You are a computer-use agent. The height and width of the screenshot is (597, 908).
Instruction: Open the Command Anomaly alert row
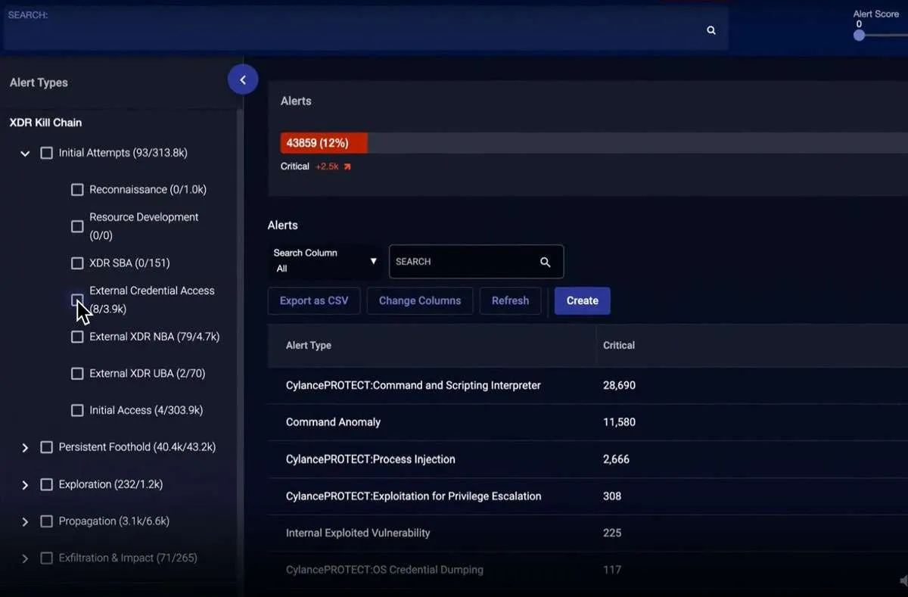click(333, 422)
